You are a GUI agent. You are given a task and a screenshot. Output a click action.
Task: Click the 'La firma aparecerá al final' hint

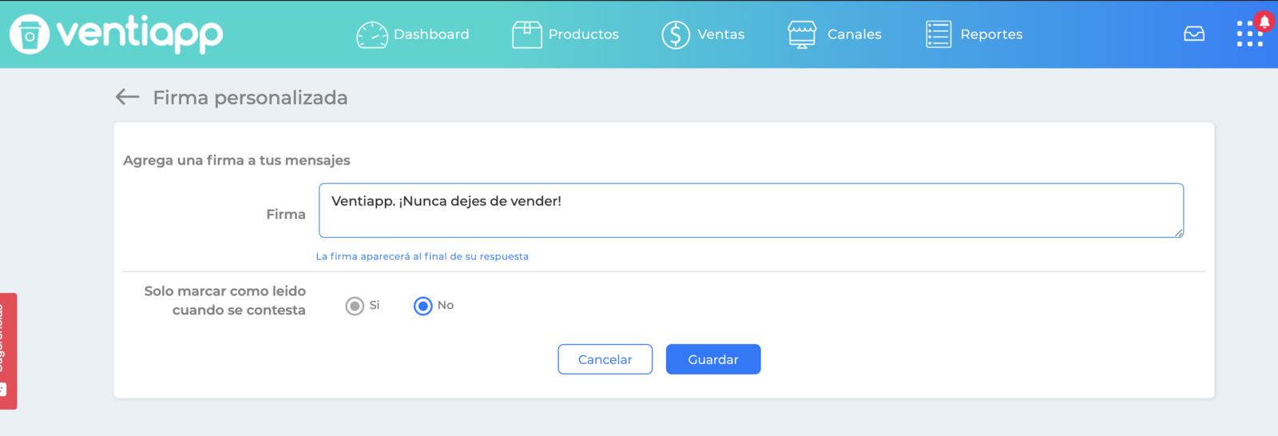click(x=422, y=256)
